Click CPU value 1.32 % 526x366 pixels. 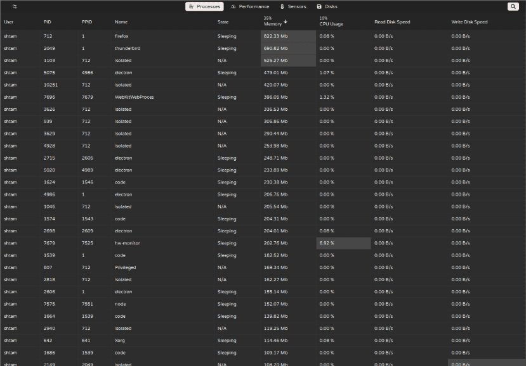(x=327, y=97)
